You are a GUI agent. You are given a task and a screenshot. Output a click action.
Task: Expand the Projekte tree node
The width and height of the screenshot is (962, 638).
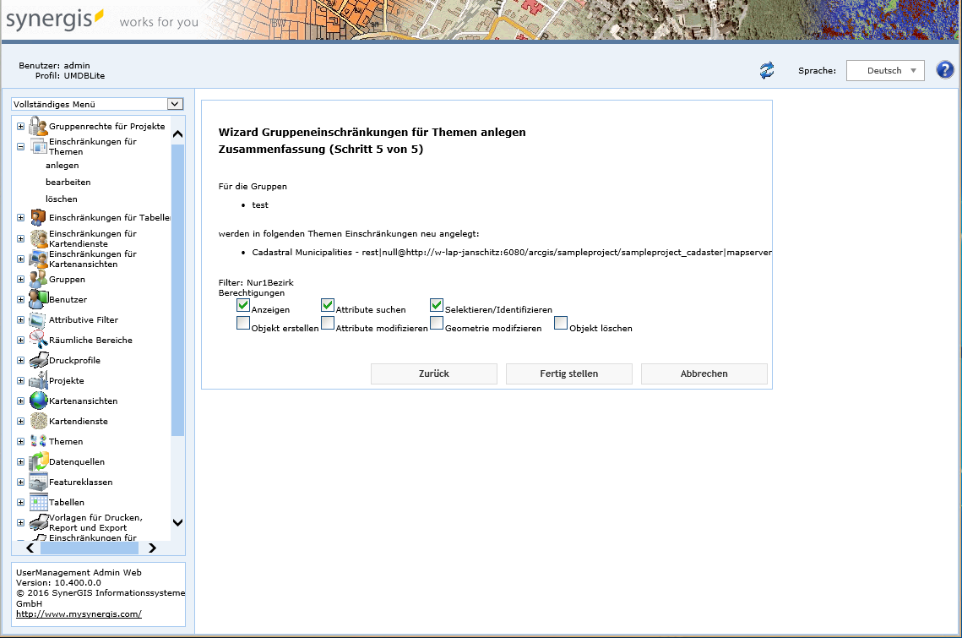[x=20, y=381]
